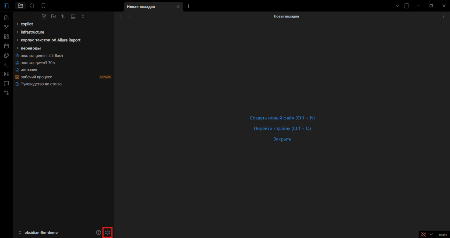Click the new note icon

pos(44,16)
